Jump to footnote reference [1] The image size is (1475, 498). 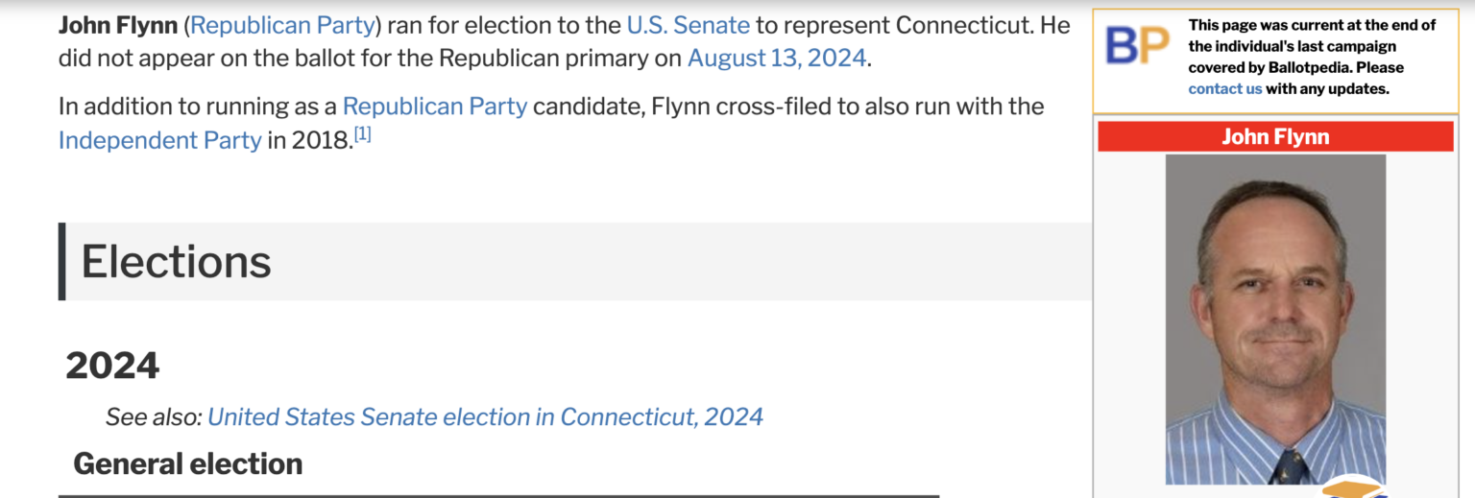pyautogui.click(x=362, y=135)
